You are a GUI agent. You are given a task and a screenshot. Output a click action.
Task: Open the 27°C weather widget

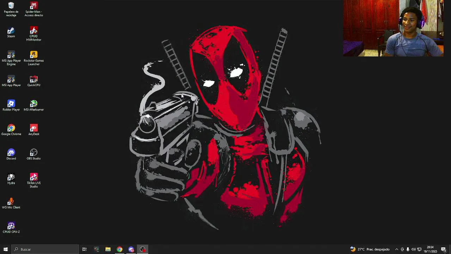370,249
